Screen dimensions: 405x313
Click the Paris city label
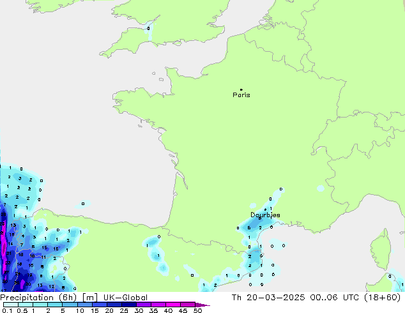pos(241,95)
